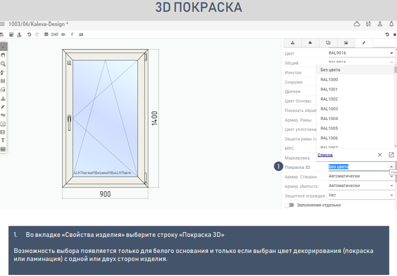Collapse the Покраска 3D dropdown arrow
The image size is (397, 276).
click(392, 167)
